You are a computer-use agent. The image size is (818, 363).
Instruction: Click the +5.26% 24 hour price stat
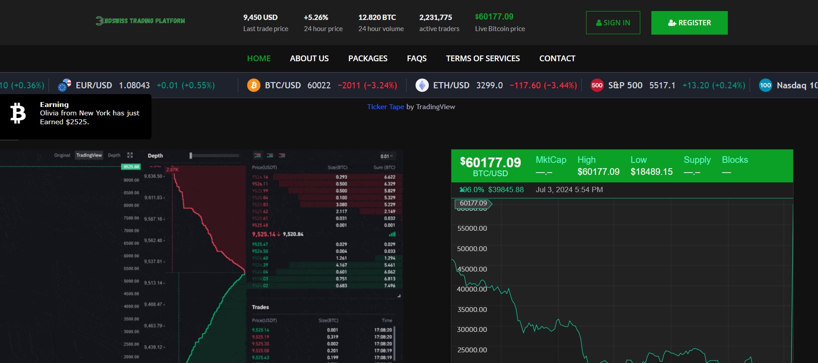pyautogui.click(x=323, y=23)
